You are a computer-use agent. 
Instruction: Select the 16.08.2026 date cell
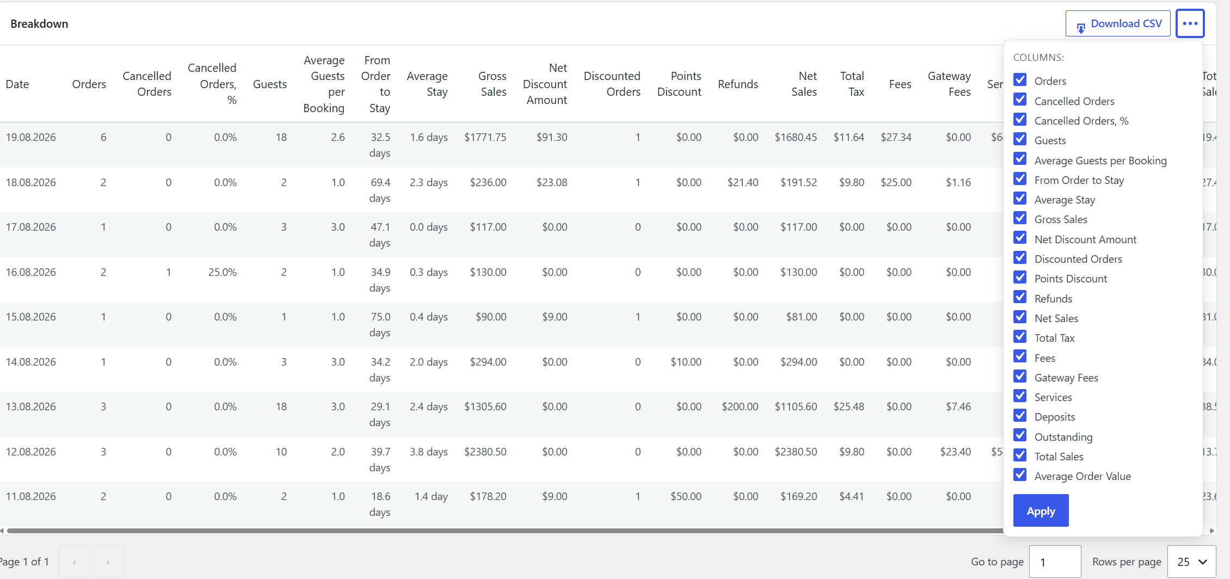31,272
